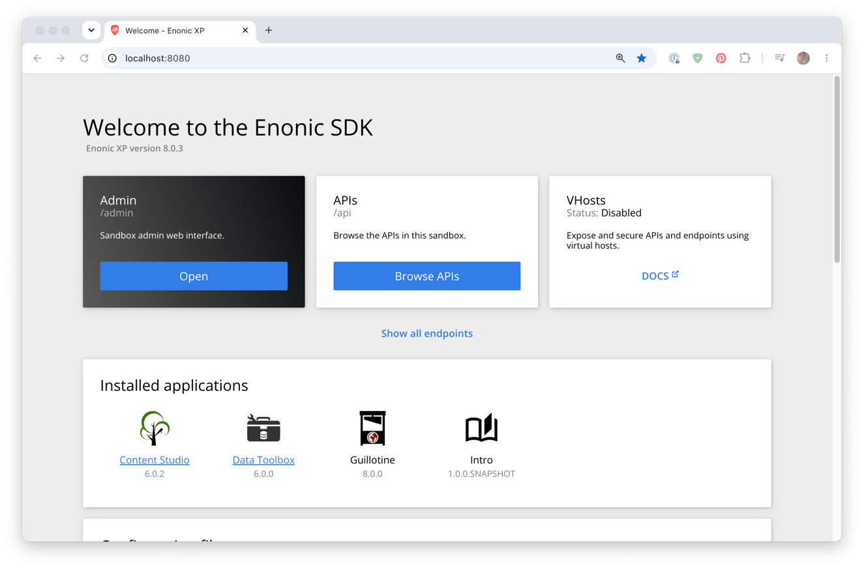This screenshot has width=864, height=569.
Task: Open the zoom magnifier in address bar
Action: [620, 58]
